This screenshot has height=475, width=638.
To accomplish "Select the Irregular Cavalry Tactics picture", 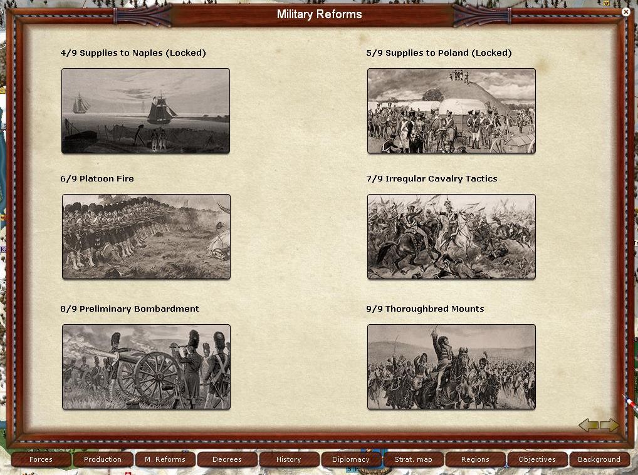I will point(451,237).
